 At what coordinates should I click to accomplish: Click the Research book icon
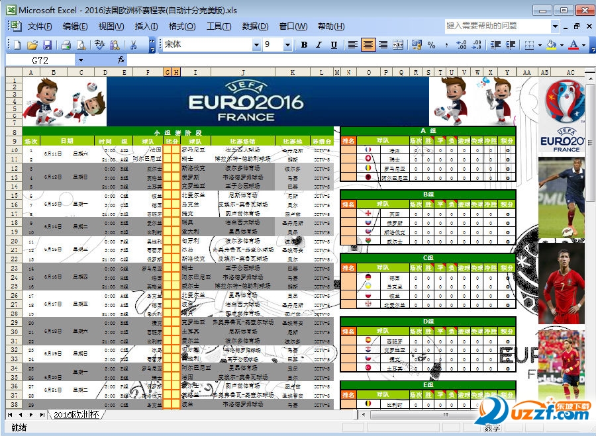[115, 45]
